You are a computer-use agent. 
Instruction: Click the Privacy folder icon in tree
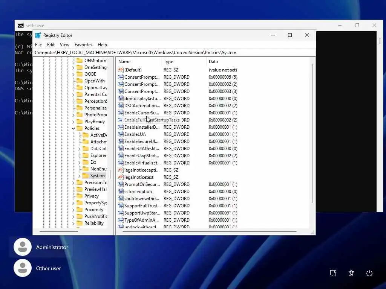[x=79, y=196]
